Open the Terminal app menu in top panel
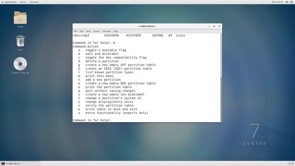The width and height of the screenshot is (295, 166). tap(34, 2)
